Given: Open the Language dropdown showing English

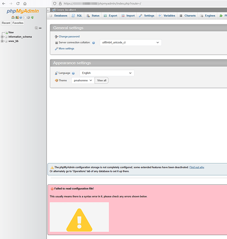Looking at the screenshot, I should coord(107,73).
